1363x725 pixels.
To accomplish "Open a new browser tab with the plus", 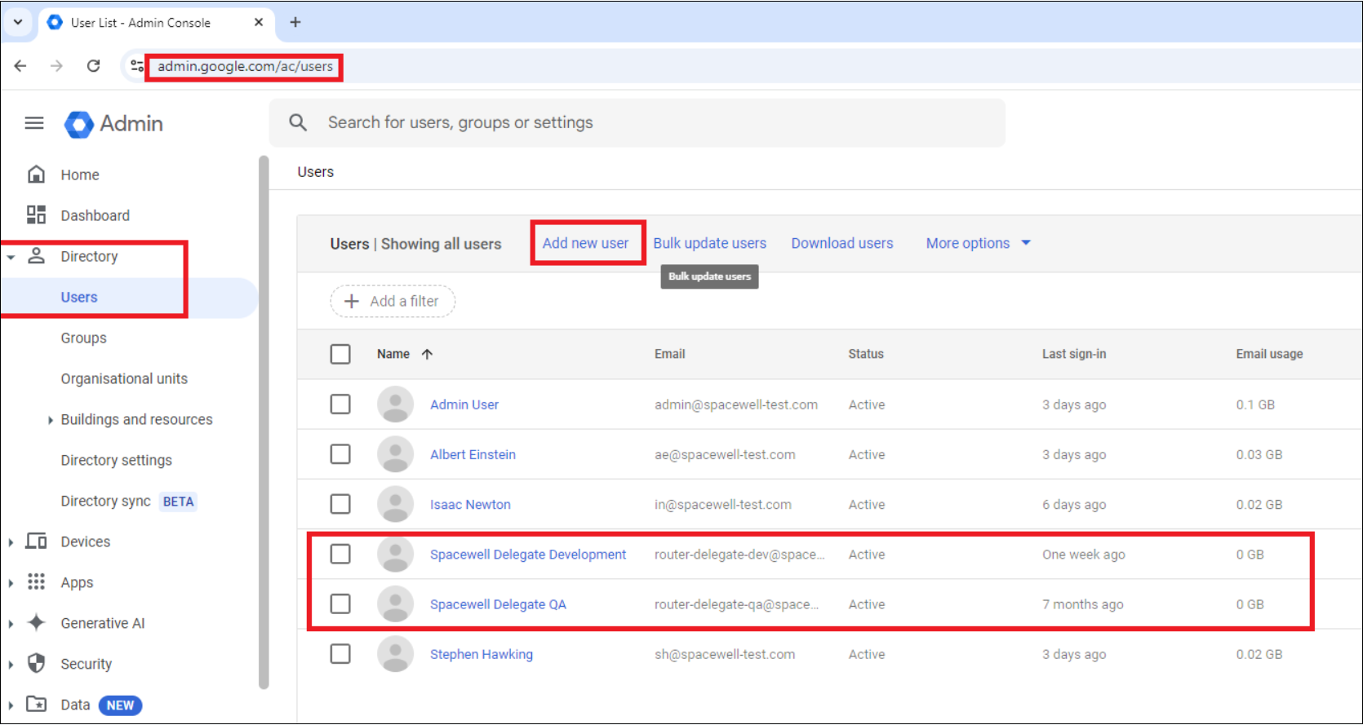I will (295, 22).
